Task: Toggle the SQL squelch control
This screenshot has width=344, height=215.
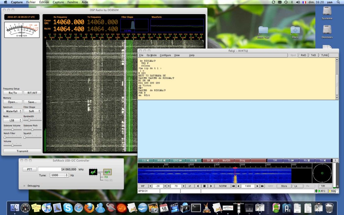Action: pyautogui.click(x=333, y=191)
